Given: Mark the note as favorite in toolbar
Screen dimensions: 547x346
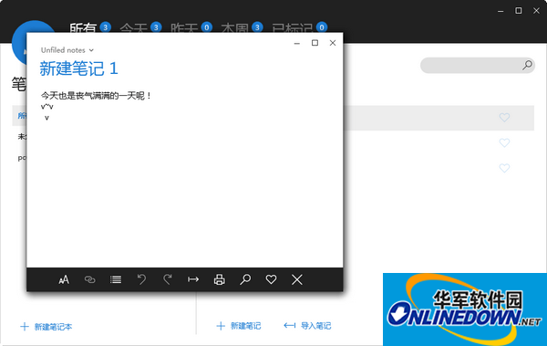Looking at the screenshot, I should [x=271, y=279].
